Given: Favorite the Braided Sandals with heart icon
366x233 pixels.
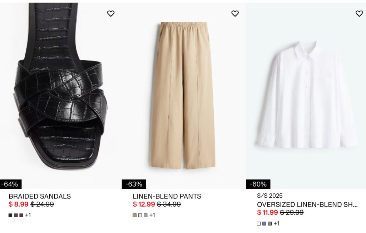Looking at the screenshot, I should click(x=111, y=14).
